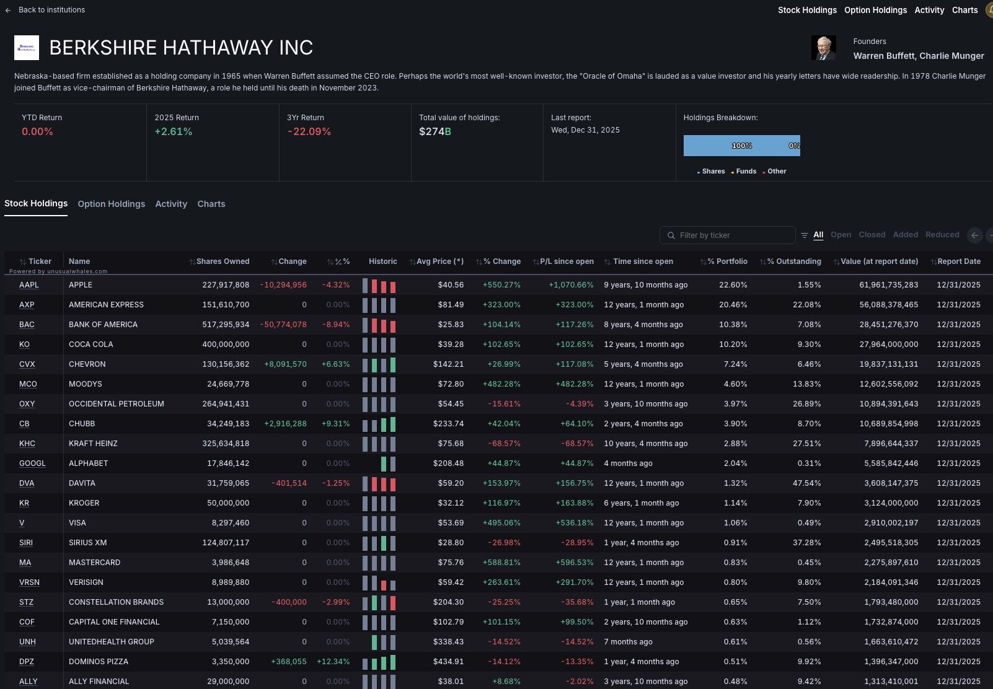
Task: Go to previous page with the left arrow button
Action: click(975, 235)
